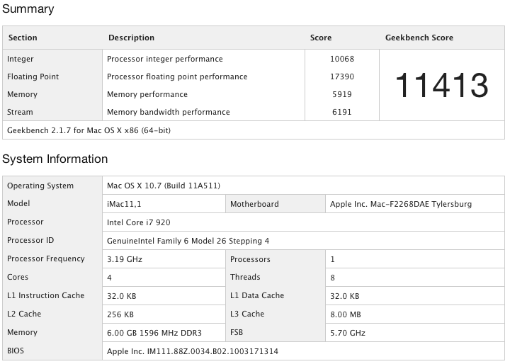510x364 pixels.
Task: Click the Processor ID GenuineIntel value
Action: coord(188,241)
